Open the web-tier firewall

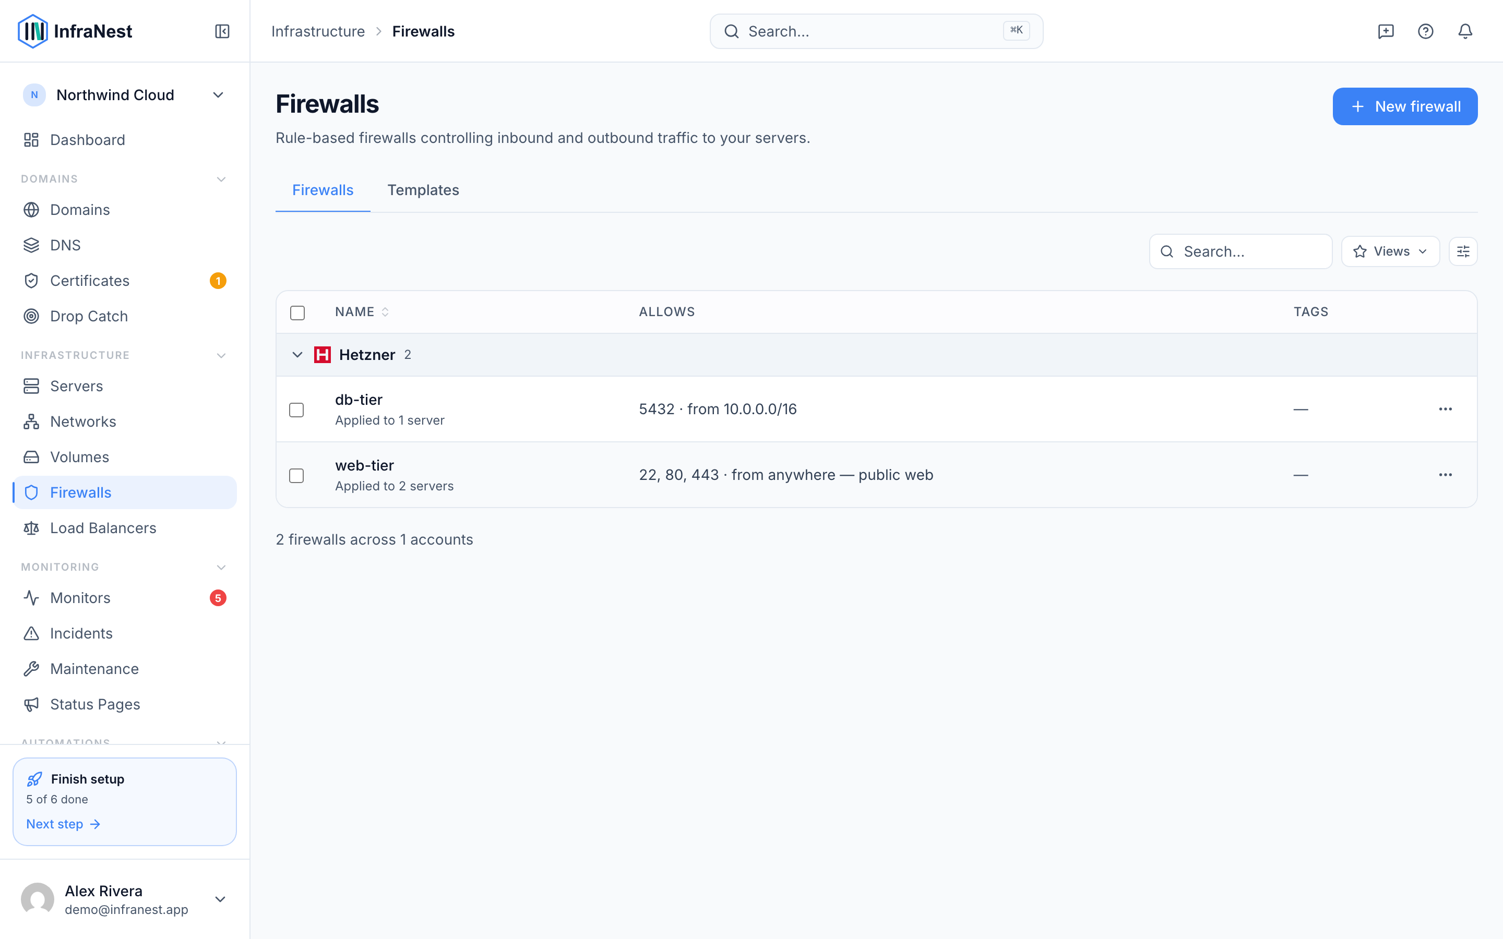pos(365,466)
